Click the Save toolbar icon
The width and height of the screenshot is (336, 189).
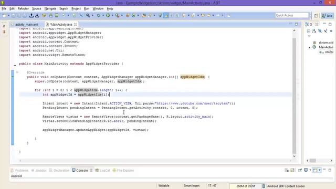coord(13,15)
